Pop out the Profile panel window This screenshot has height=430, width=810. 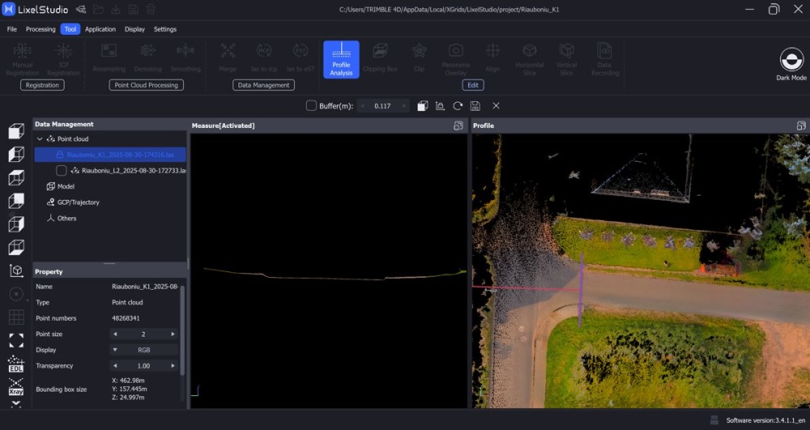click(801, 126)
